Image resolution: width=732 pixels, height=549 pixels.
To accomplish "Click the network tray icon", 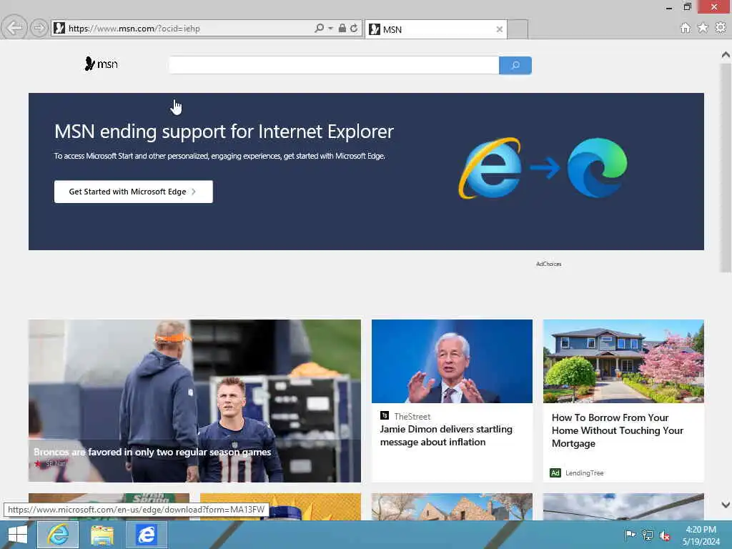I will (647, 535).
